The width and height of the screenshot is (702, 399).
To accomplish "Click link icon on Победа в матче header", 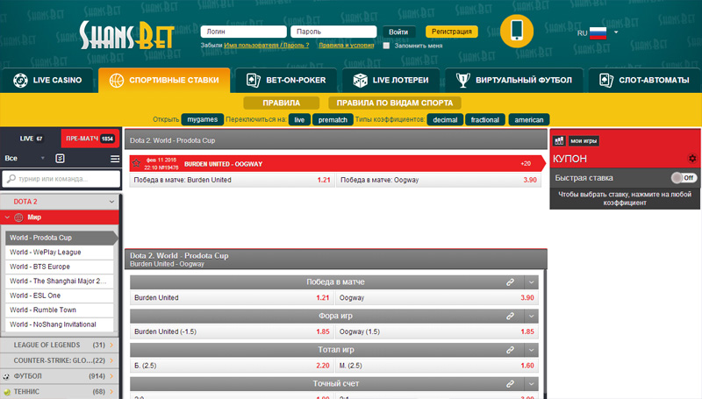I will (510, 282).
